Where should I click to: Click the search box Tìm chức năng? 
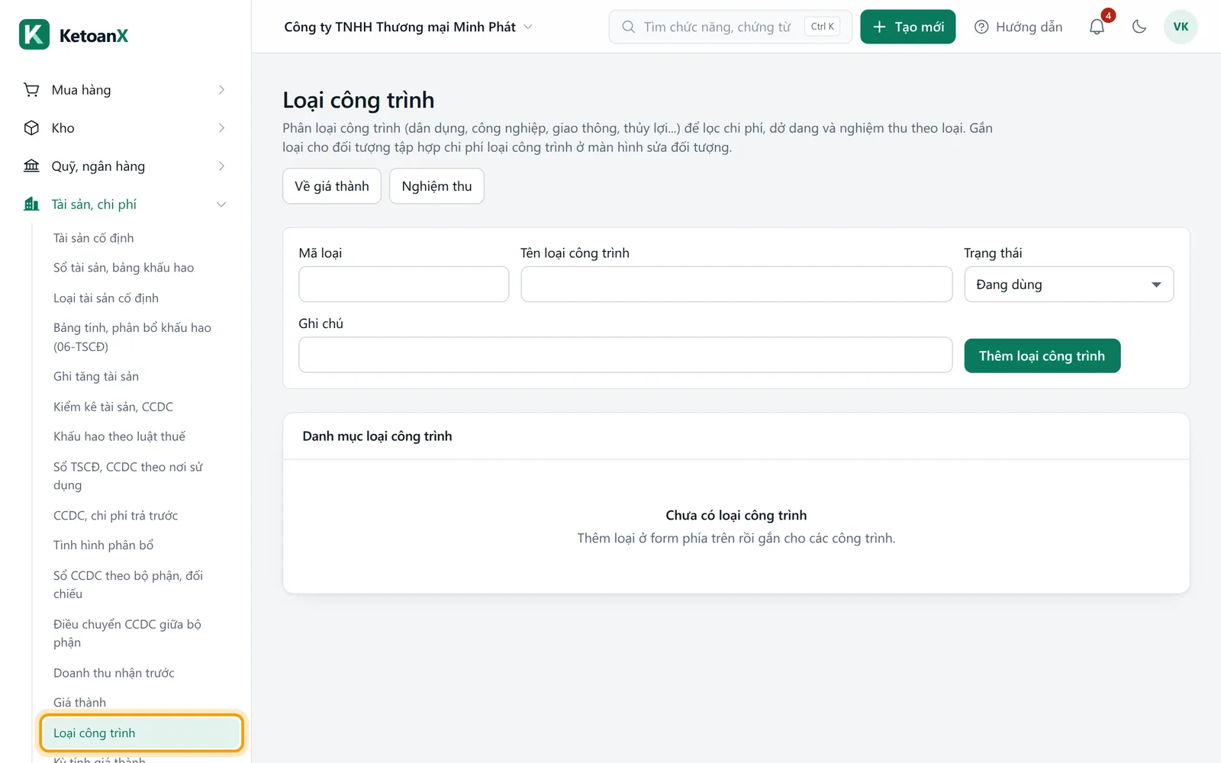[x=730, y=27]
